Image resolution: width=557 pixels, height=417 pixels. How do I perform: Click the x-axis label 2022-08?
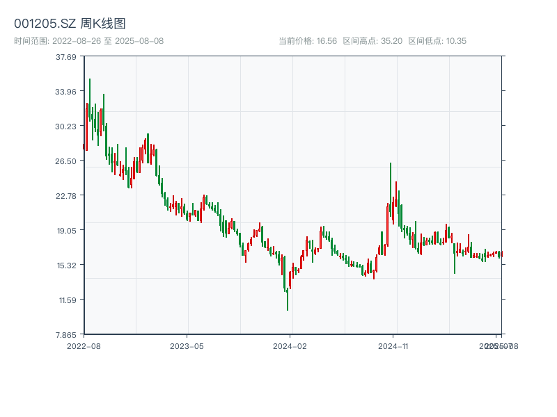tap(84, 346)
